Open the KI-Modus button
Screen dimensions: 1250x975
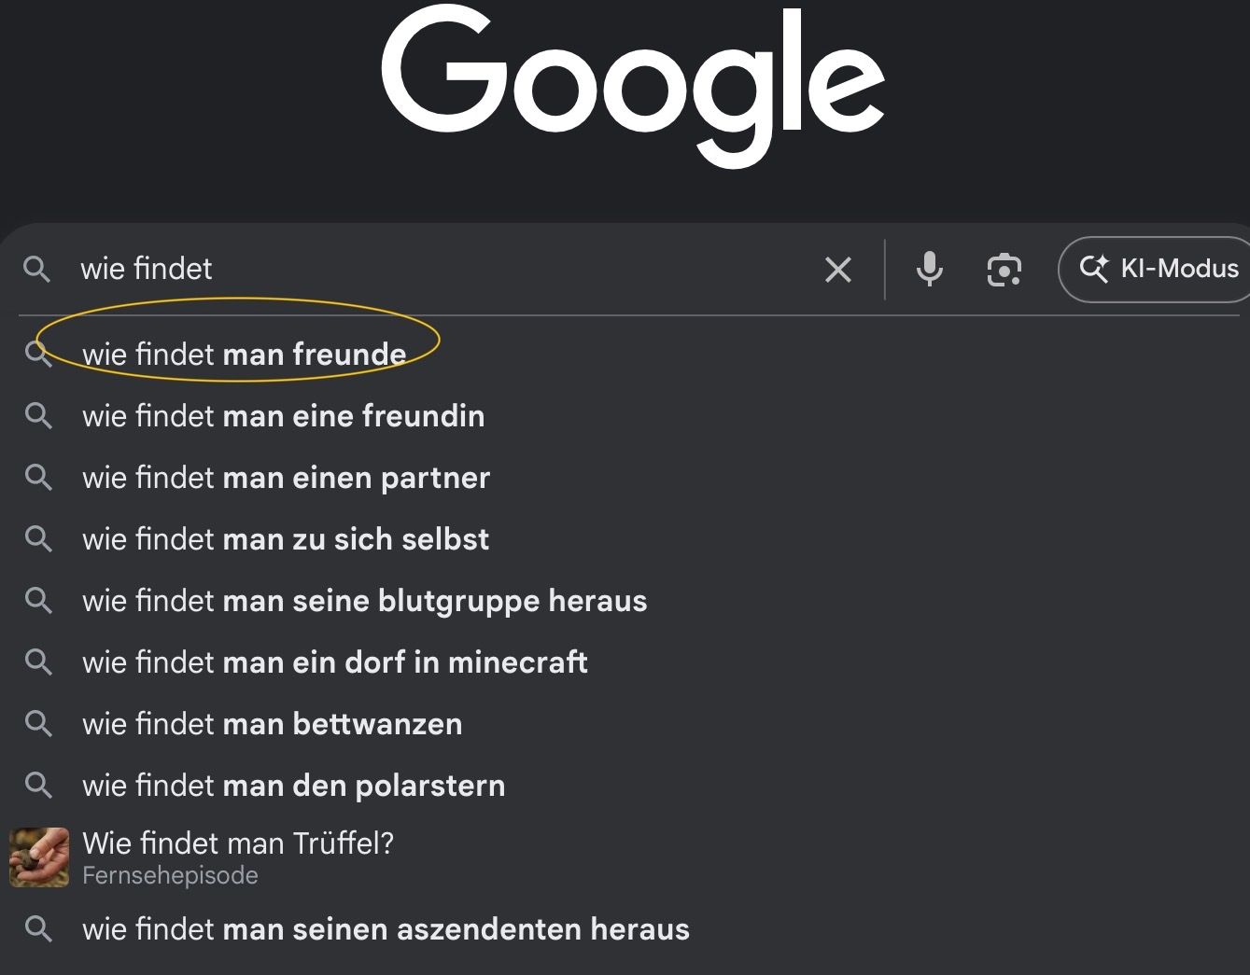click(x=1158, y=270)
